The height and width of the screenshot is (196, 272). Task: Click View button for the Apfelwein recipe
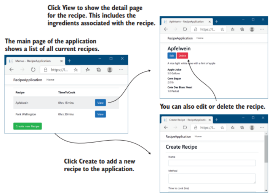[100, 102]
